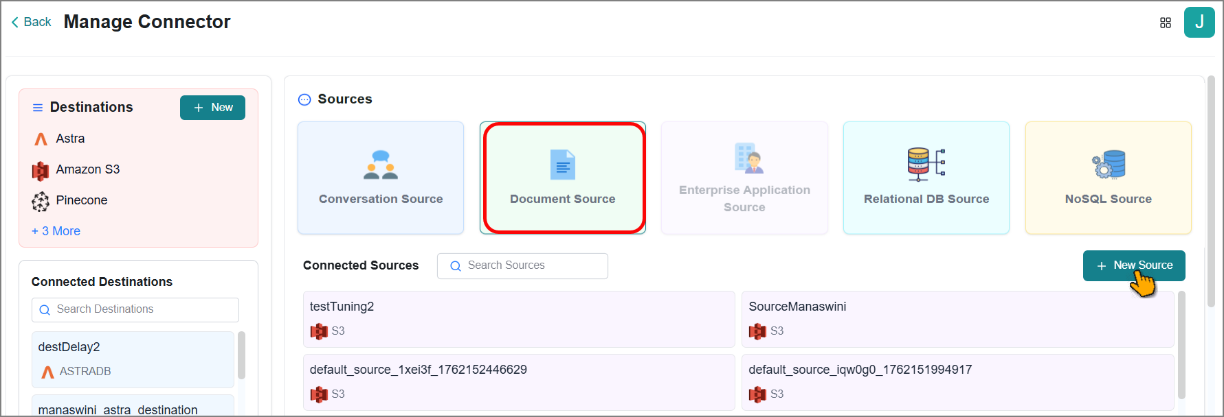
Task: Click the main page vertical scrollbar
Action: 1211,191
